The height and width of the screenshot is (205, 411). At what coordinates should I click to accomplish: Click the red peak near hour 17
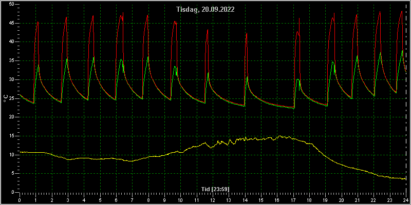pyautogui.click(x=299, y=18)
